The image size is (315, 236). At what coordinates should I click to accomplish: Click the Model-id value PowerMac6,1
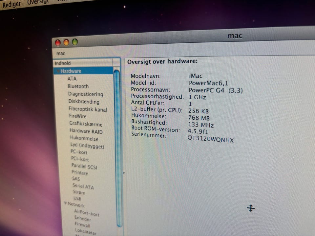point(208,83)
